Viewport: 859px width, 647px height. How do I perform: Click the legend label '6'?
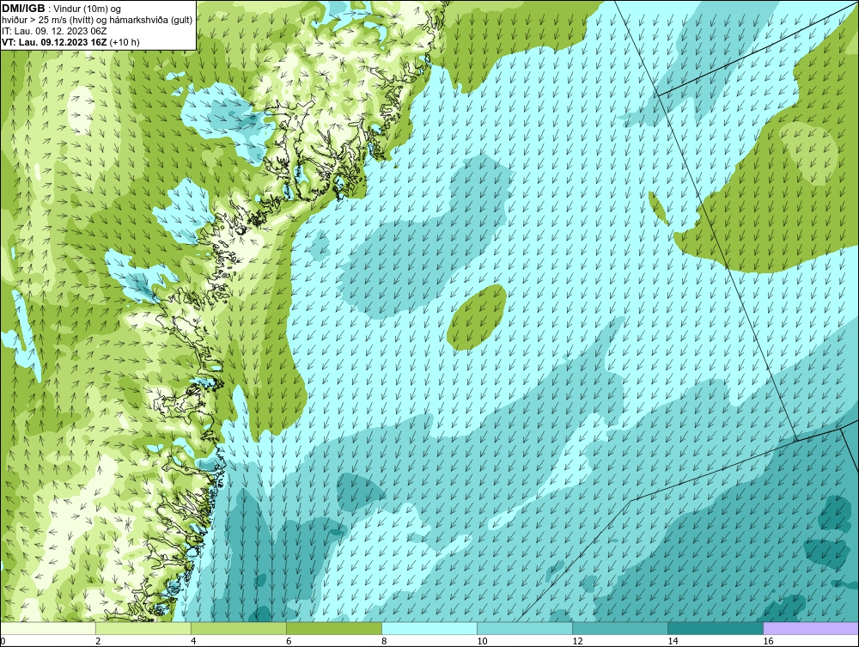[289, 641]
